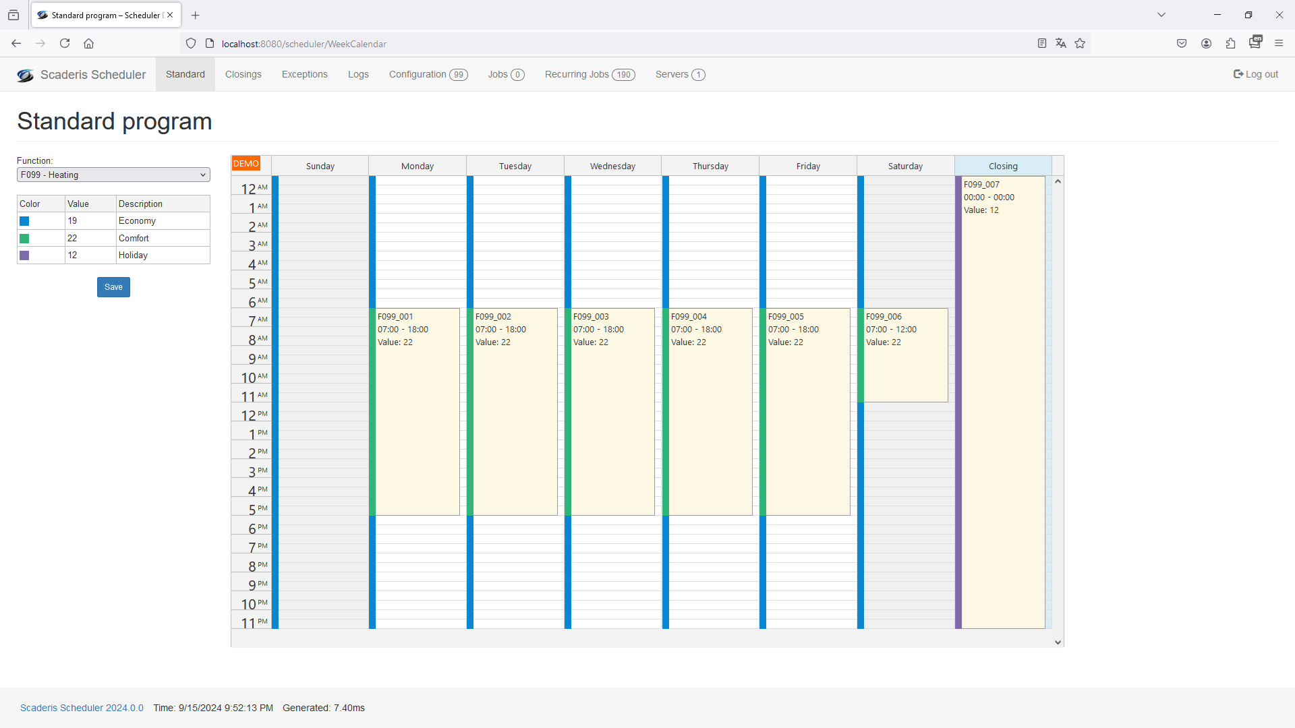Open Firefox account profile icon
The height and width of the screenshot is (728, 1295).
[1206, 44]
